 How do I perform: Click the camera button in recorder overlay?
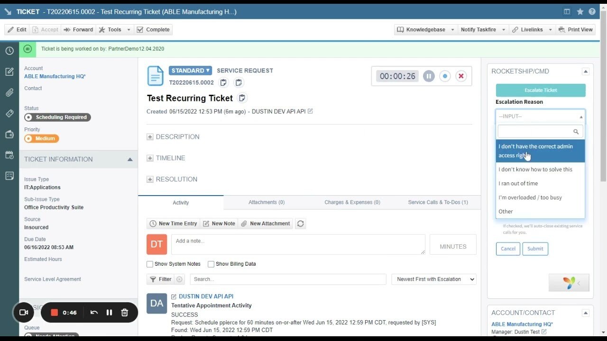pos(24,313)
